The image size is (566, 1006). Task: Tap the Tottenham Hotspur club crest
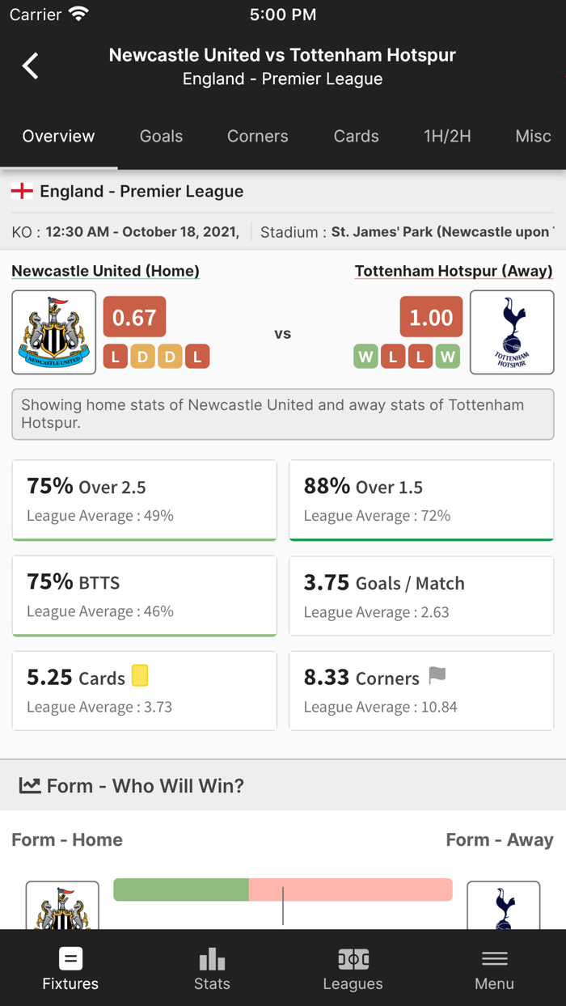coord(512,332)
